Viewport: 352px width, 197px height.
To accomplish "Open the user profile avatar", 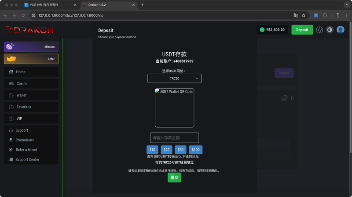I will [x=340, y=30].
